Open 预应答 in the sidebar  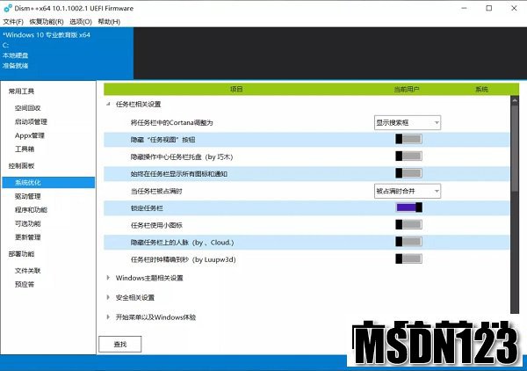(25, 285)
